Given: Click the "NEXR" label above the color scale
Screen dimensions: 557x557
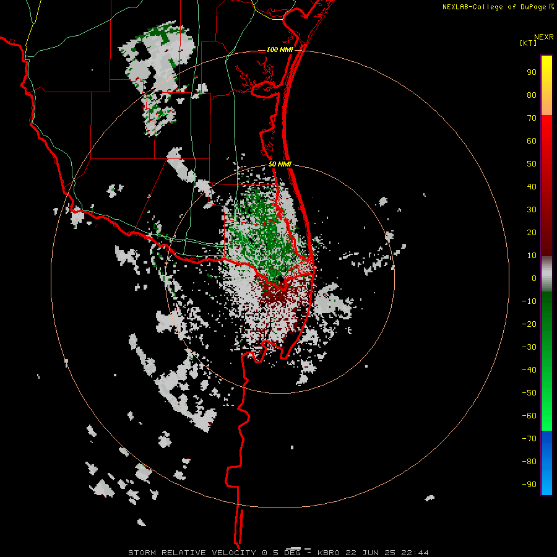Looking at the screenshot, I should point(544,37).
